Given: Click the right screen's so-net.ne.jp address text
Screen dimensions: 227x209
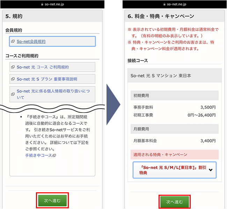Looking at the screenshot, I should pyautogui.click(x=176, y=4).
